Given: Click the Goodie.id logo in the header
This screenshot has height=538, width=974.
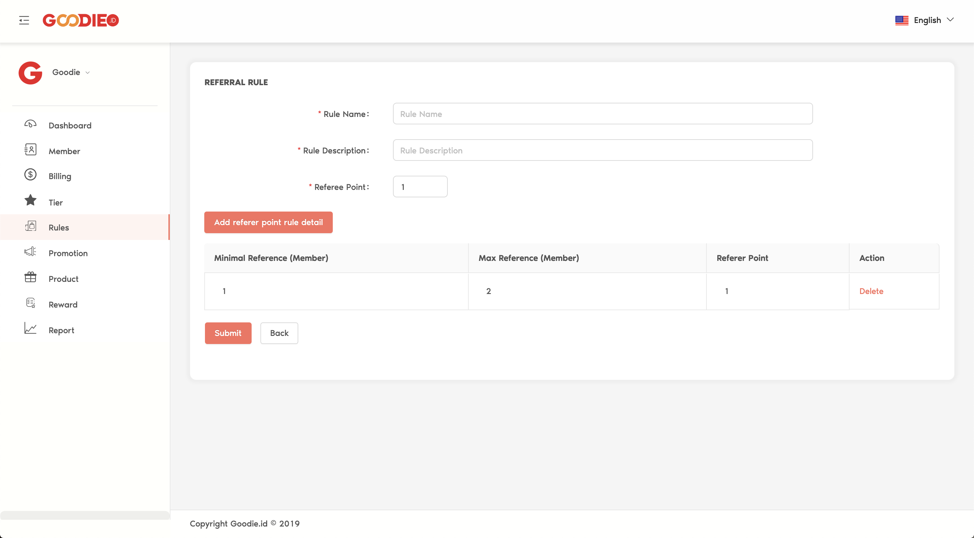Looking at the screenshot, I should (80, 20).
